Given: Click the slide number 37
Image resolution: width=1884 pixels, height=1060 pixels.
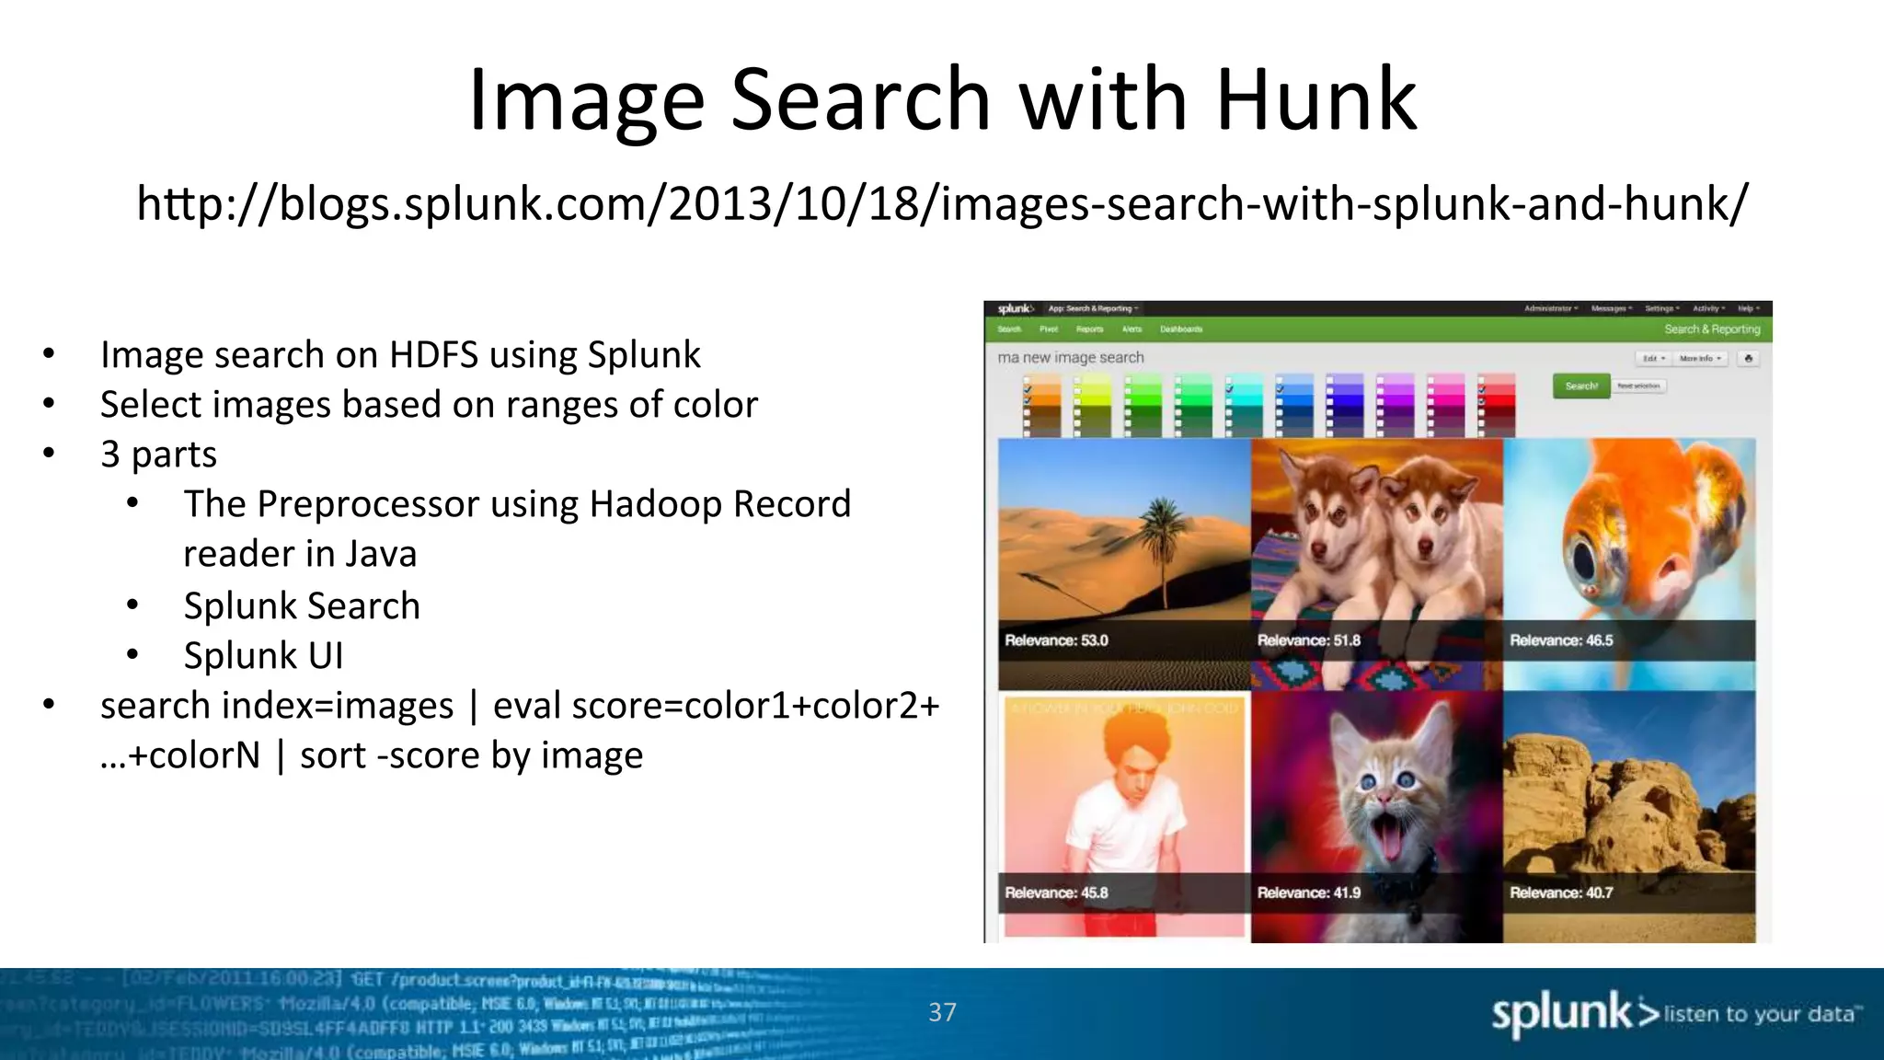Looking at the screenshot, I should pyautogui.click(x=942, y=1012).
